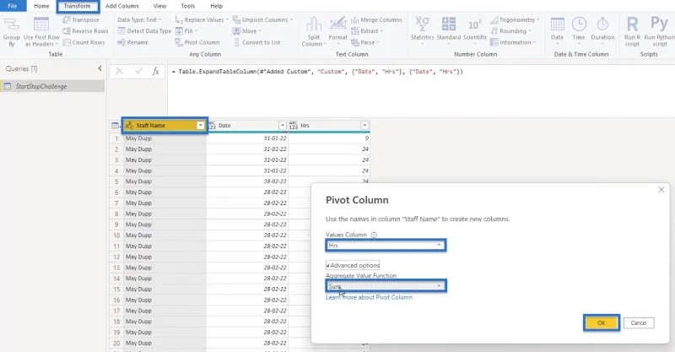The width and height of the screenshot is (675, 352).
Task: Collapse the Advanced options section
Action: (x=353, y=265)
